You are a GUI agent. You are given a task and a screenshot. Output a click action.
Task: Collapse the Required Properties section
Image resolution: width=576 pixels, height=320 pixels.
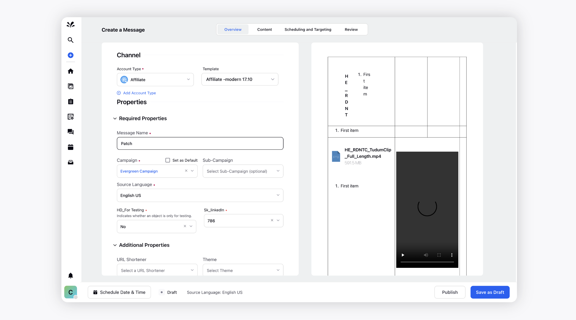coord(115,119)
